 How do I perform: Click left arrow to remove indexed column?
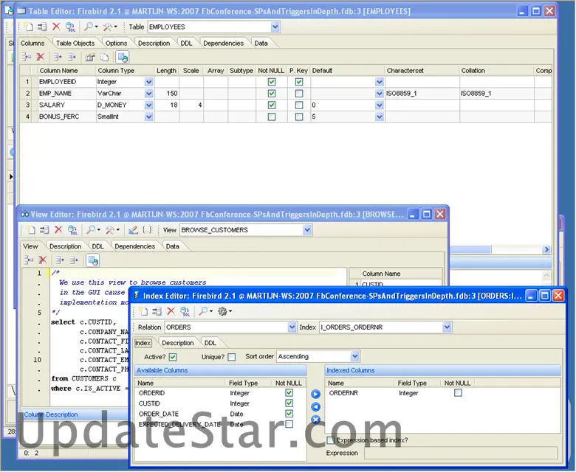click(315, 406)
